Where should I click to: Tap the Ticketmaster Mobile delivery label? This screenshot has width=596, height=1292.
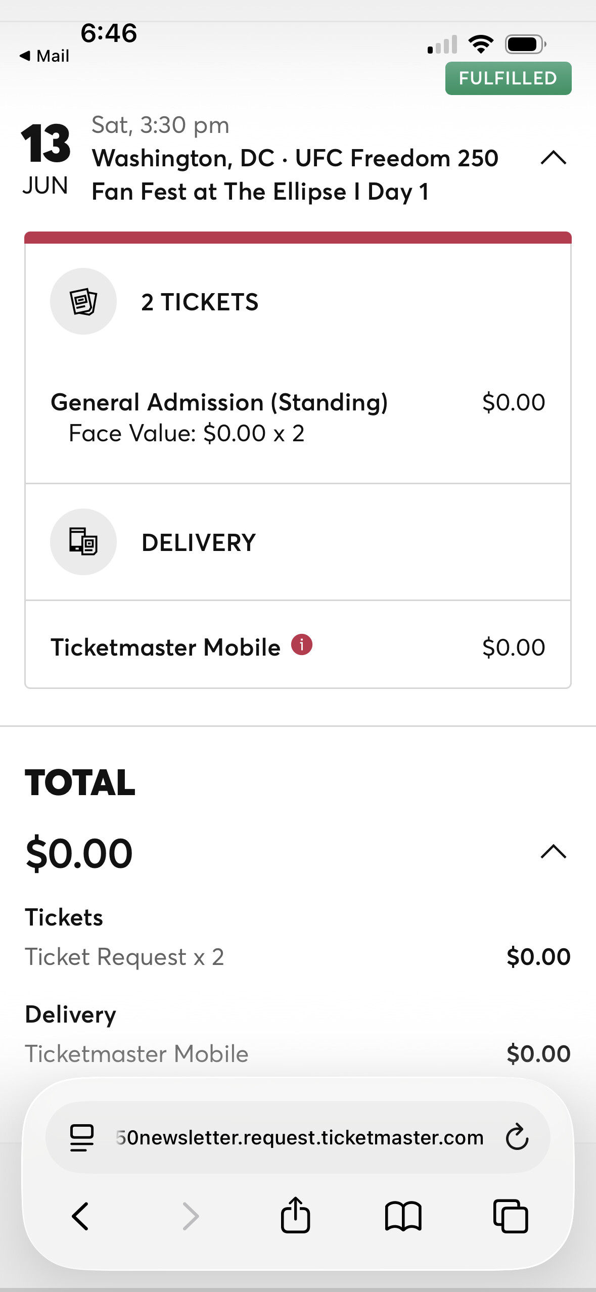[165, 648]
